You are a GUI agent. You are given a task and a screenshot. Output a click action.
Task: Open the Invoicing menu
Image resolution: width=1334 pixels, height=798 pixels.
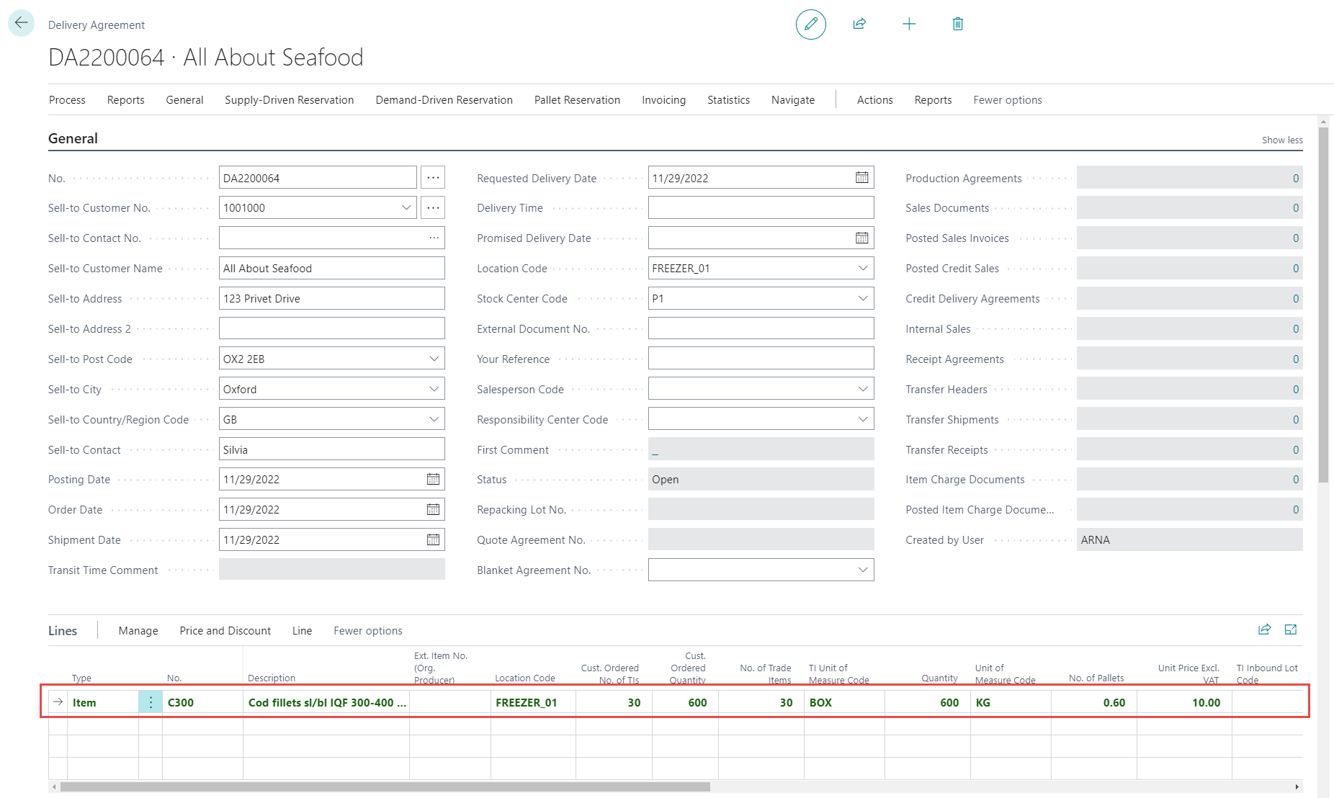[663, 100]
